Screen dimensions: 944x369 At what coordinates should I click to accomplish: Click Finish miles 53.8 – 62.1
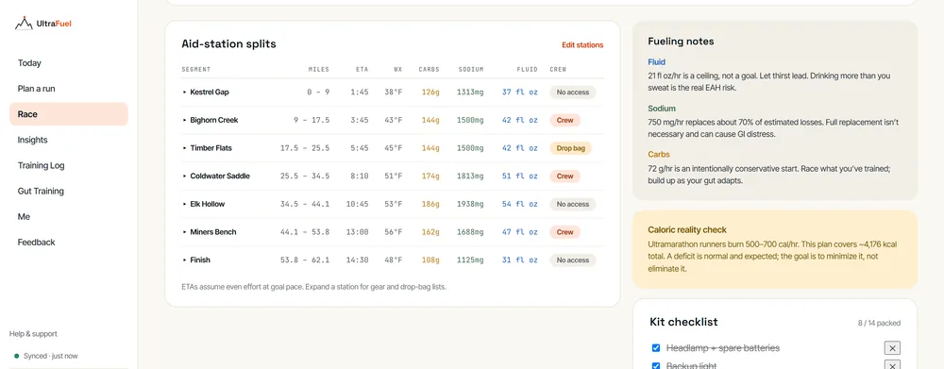point(305,260)
